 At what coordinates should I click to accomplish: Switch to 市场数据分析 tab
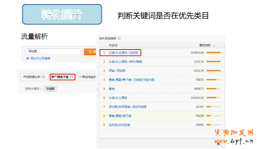click(32, 77)
